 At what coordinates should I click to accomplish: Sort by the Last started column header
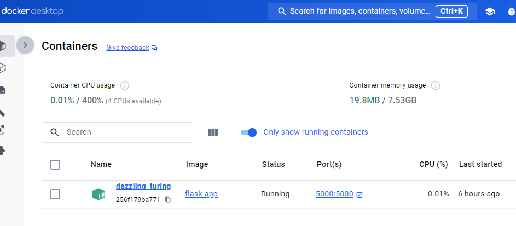[x=480, y=164]
